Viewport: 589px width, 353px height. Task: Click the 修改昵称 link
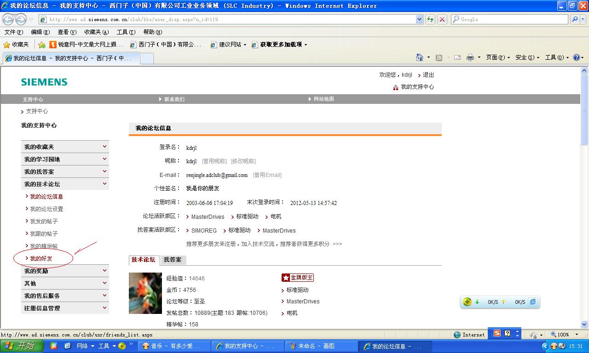tap(243, 161)
